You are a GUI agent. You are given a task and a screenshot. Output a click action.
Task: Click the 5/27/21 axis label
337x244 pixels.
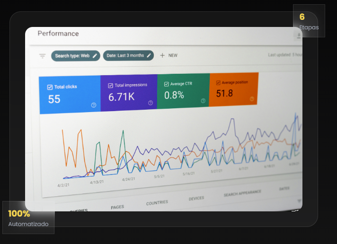click(x=216, y=171)
